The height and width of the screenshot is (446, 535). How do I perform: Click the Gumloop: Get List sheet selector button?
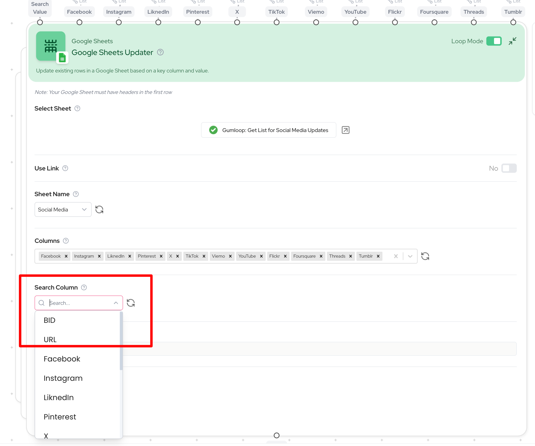pyautogui.click(x=269, y=130)
